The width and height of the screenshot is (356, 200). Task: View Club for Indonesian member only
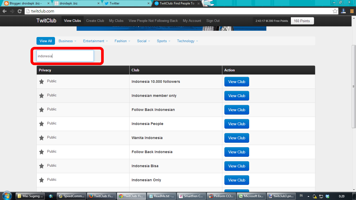point(237,96)
